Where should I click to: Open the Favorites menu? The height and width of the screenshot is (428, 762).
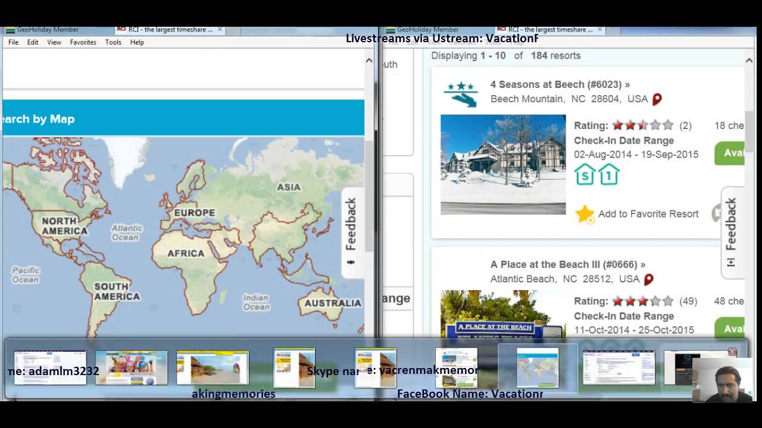pyautogui.click(x=83, y=42)
